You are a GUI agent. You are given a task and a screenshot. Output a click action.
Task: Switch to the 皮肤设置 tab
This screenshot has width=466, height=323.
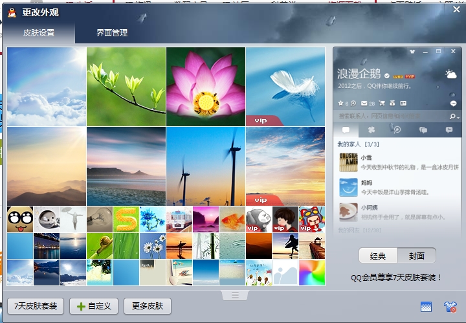pos(39,32)
